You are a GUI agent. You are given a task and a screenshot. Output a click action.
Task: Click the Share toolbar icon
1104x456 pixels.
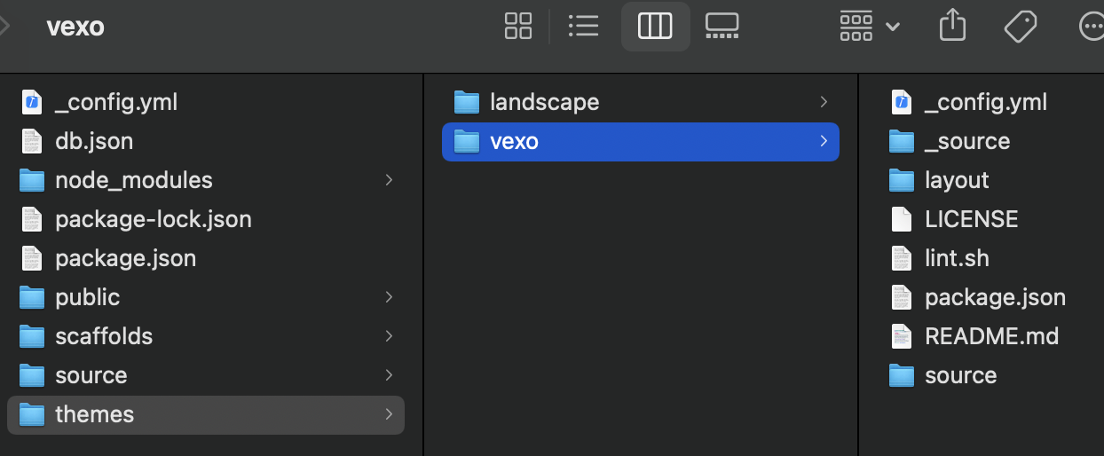coord(952,26)
